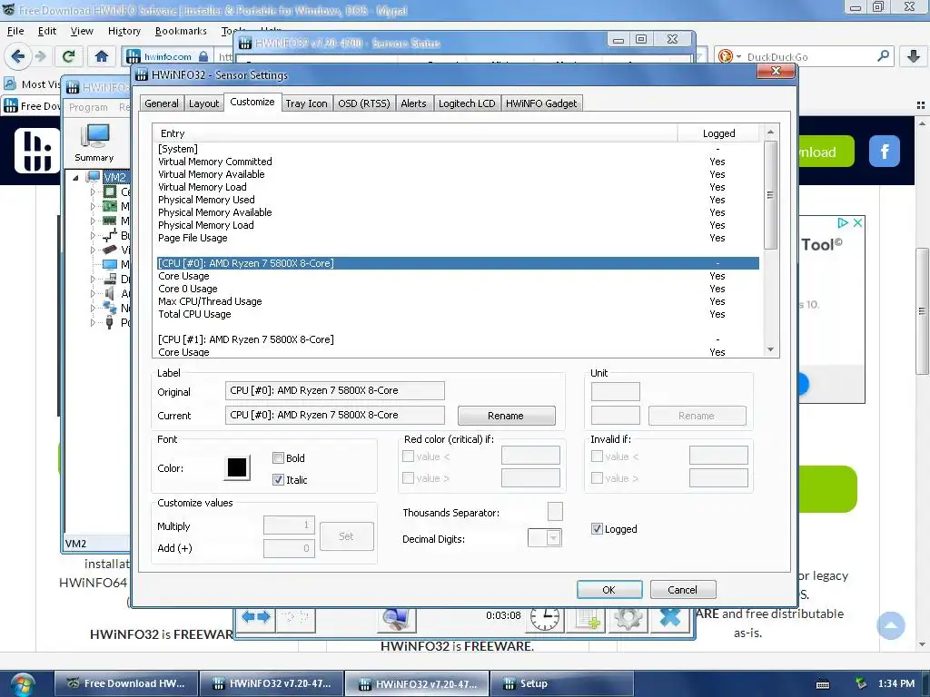The width and height of the screenshot is (930, 697).
Task: Click OK in Sensor Settings
Action: pyautogui.click(x=609, y=590)
